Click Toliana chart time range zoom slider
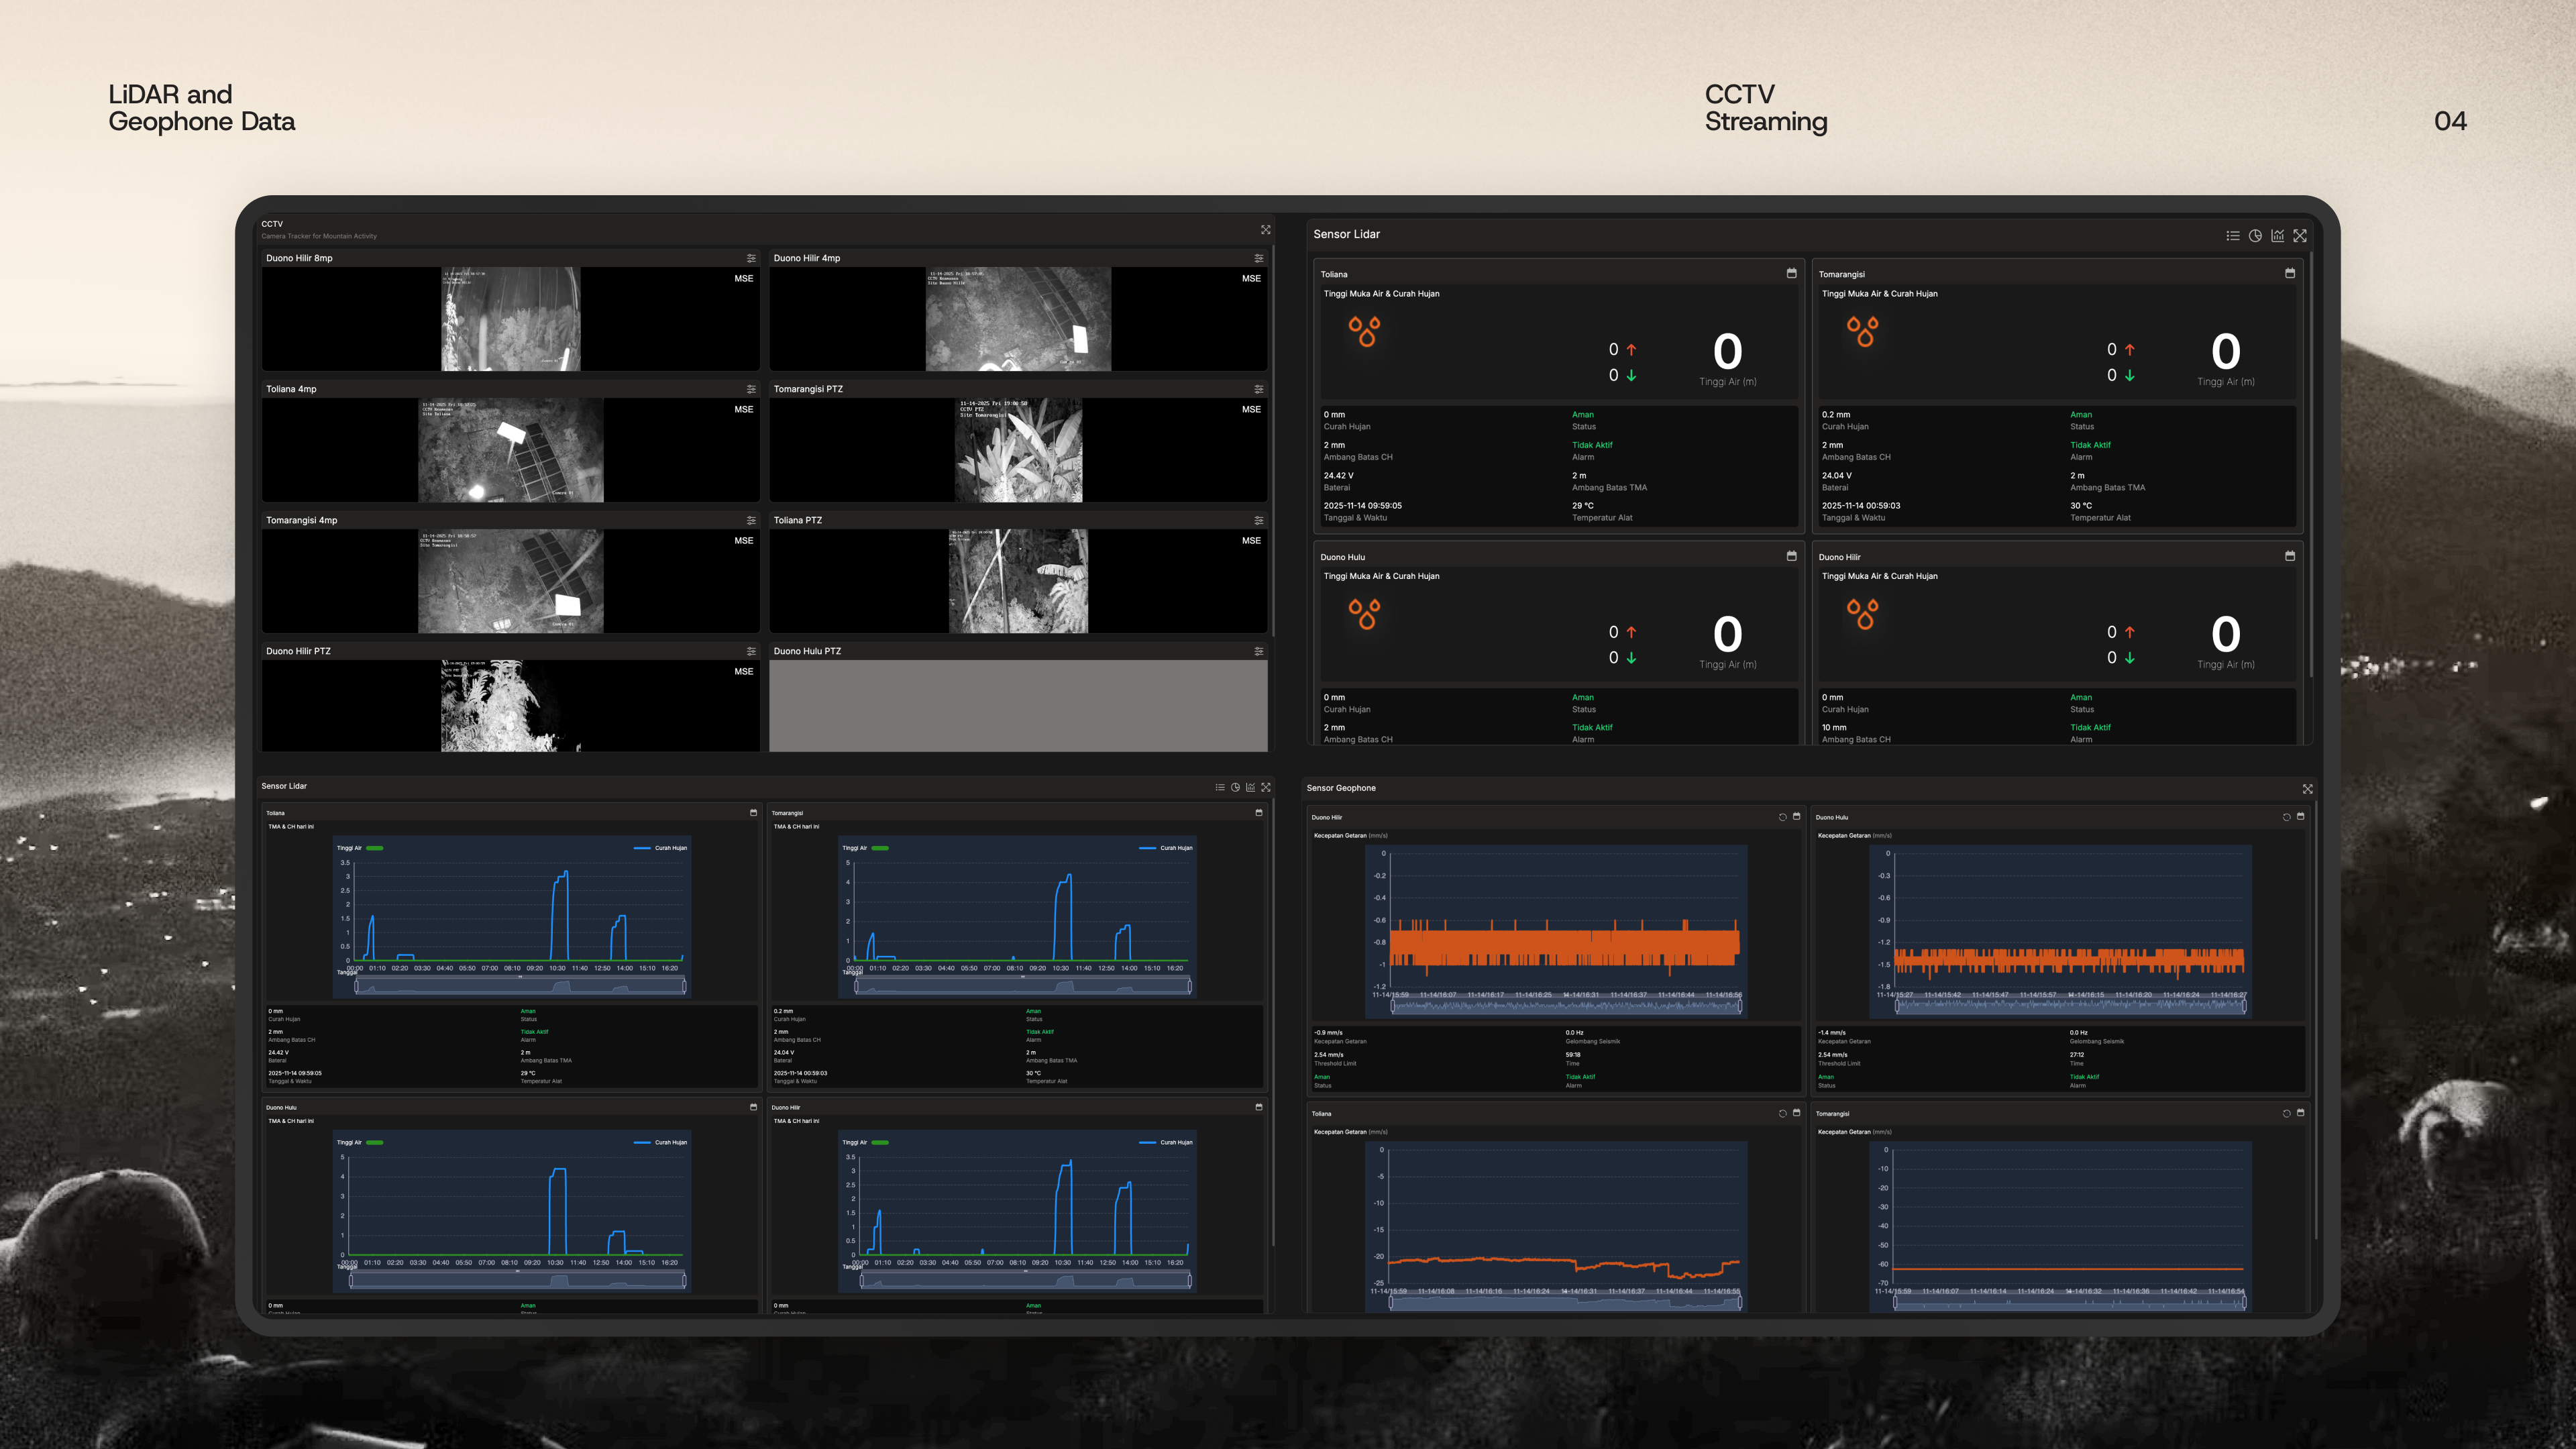Screen dimensions: 2576x1449 pyautogui.click(x=520, y=987)
